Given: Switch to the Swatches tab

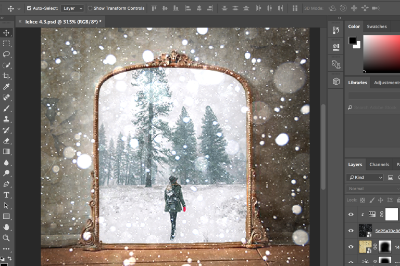Looking at the screenshot, I should click(377, 26).
